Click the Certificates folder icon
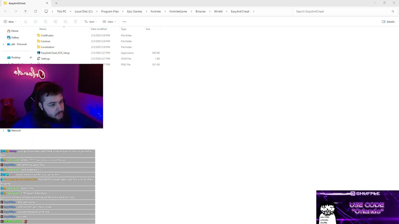This screenshot has width=399, height=224. [x=39, y=35]
